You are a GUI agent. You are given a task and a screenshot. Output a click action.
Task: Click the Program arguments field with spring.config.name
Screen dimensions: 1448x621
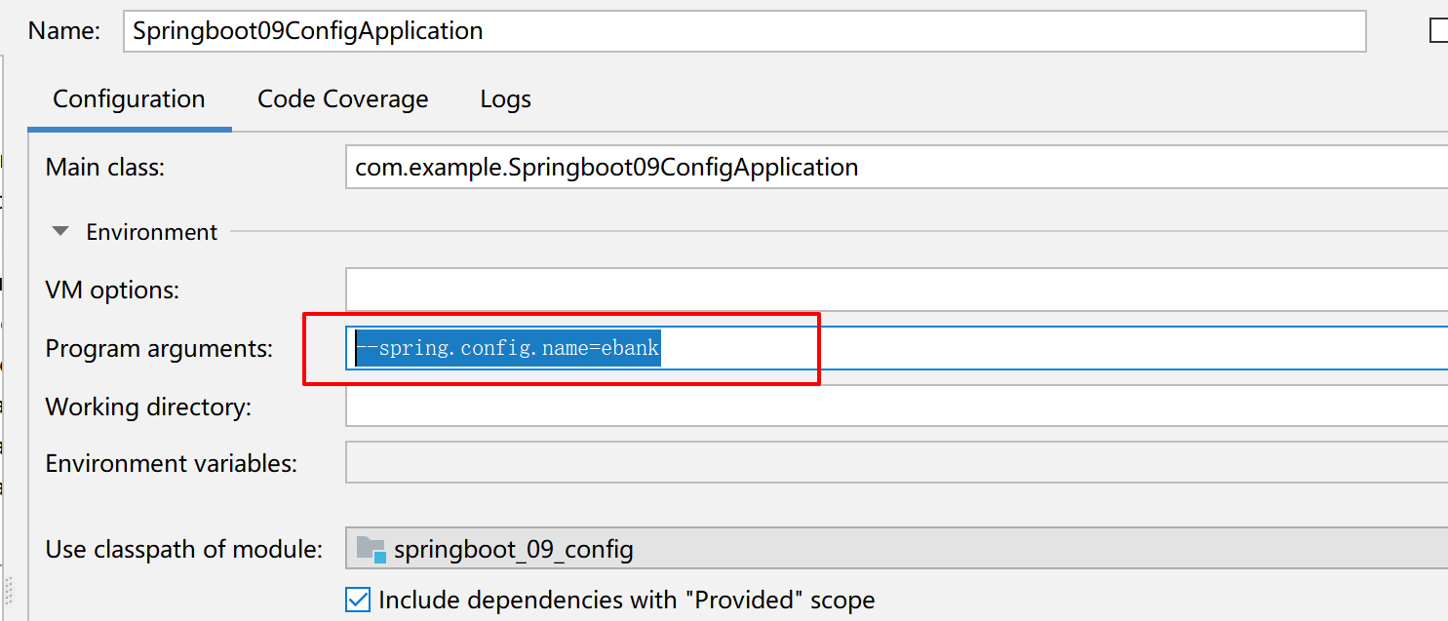(x=896, y=348)
